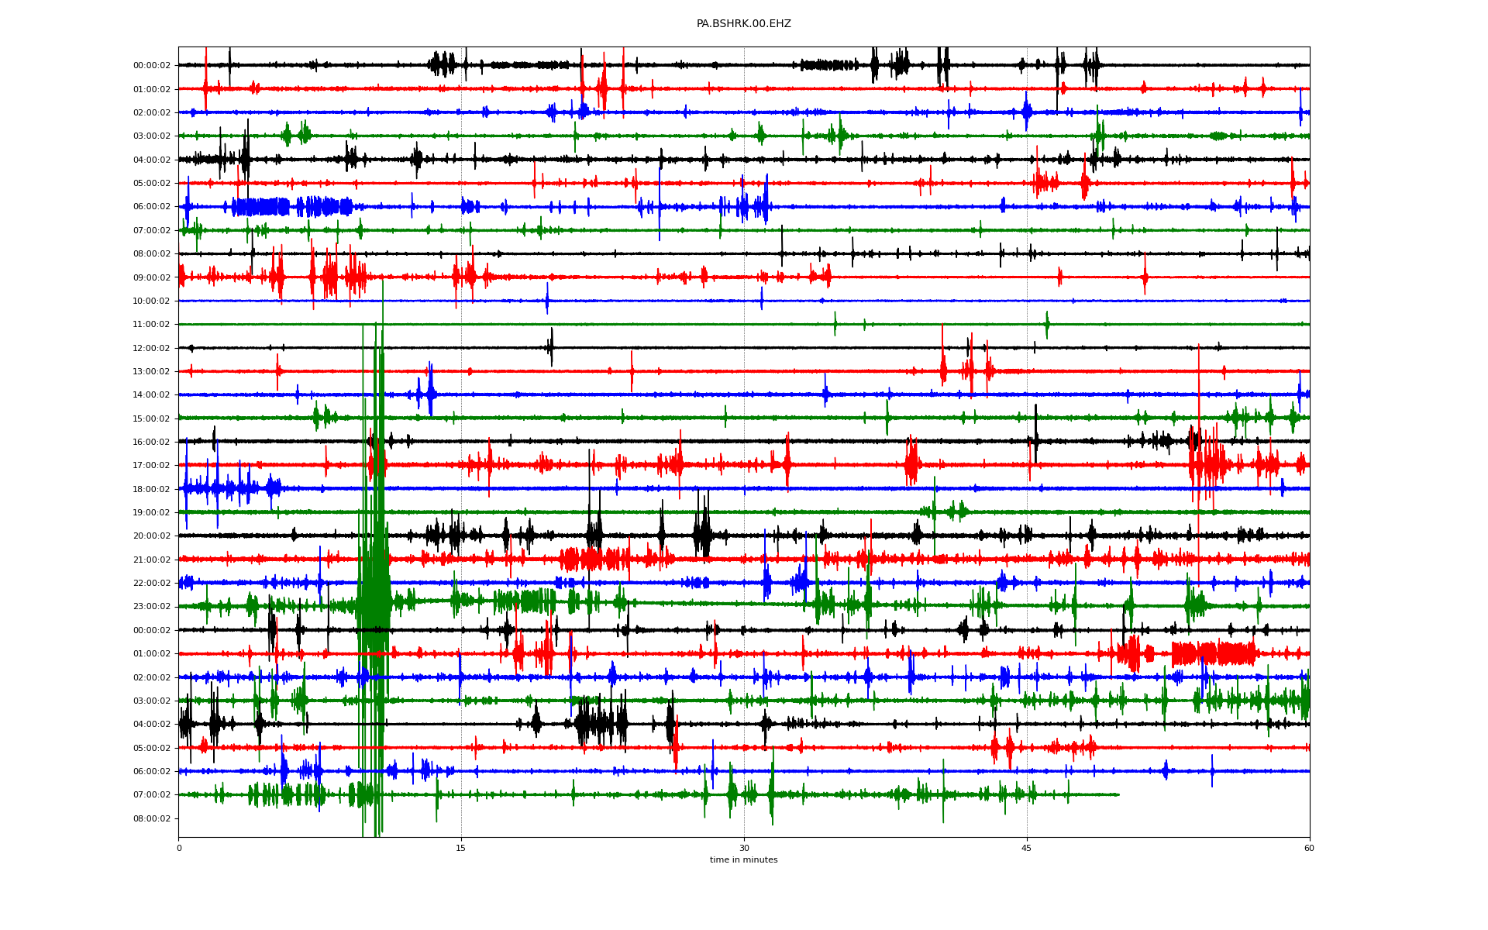Choose the 13:00:02 row label
This screenshot has height=930, width=1488.
pos(151,371)
